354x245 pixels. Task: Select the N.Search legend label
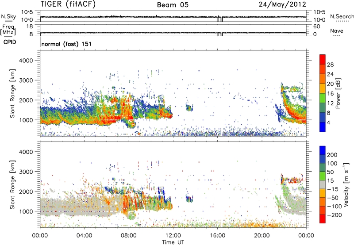click(x=342, y=16)
